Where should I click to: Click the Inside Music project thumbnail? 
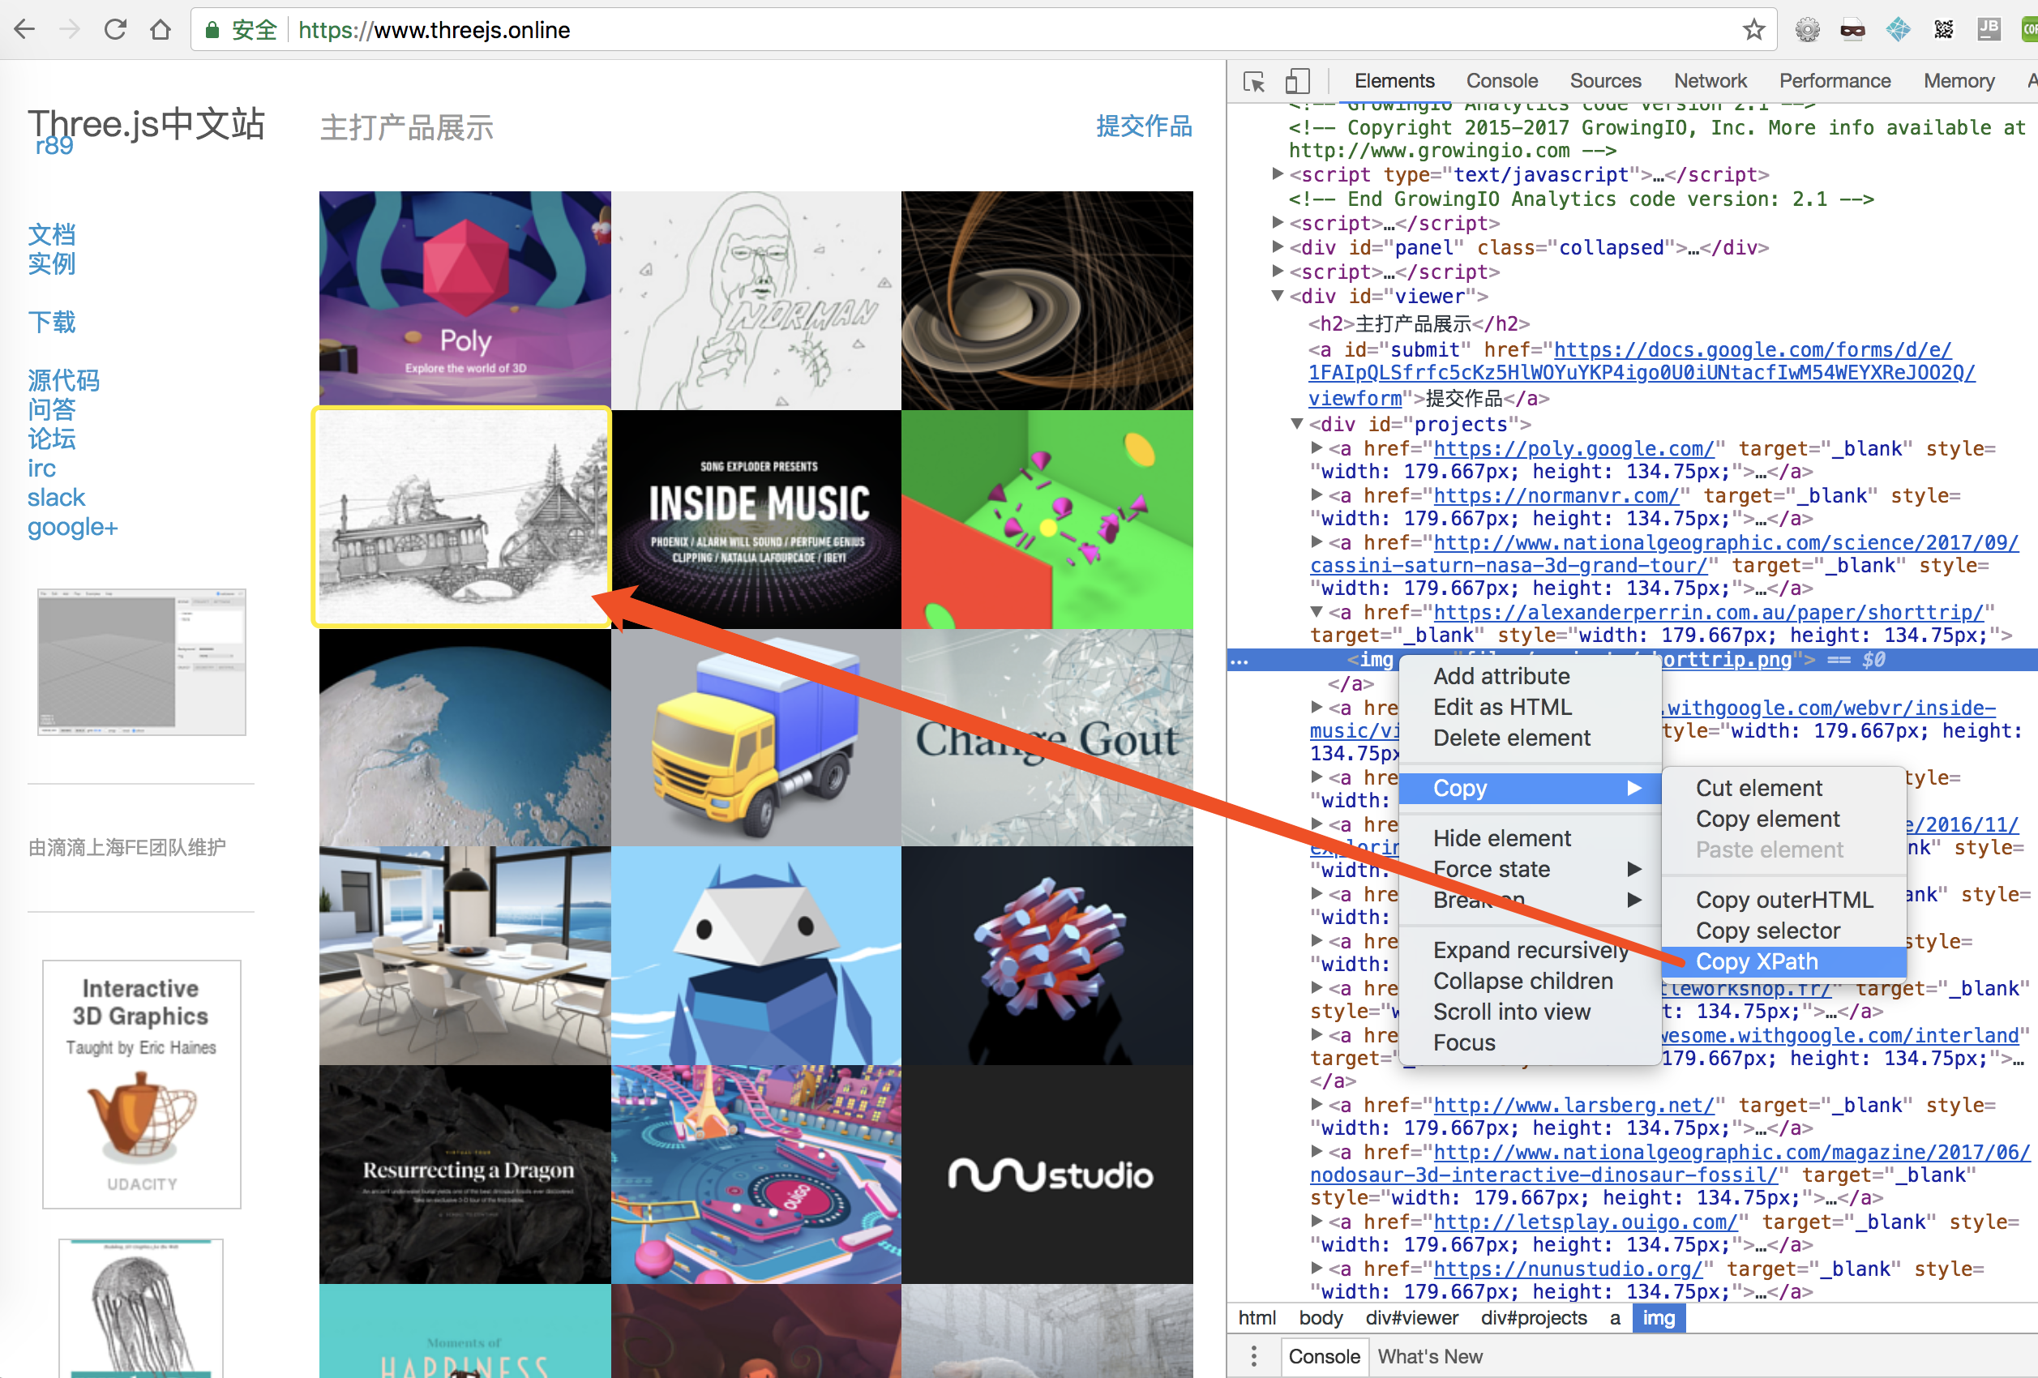pyautogui.click(x=757, y=519)
